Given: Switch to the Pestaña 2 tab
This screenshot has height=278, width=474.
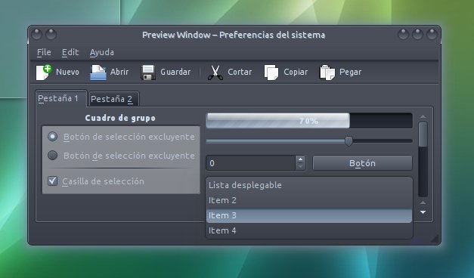Looking at the screenshot, I should (114, 99).
